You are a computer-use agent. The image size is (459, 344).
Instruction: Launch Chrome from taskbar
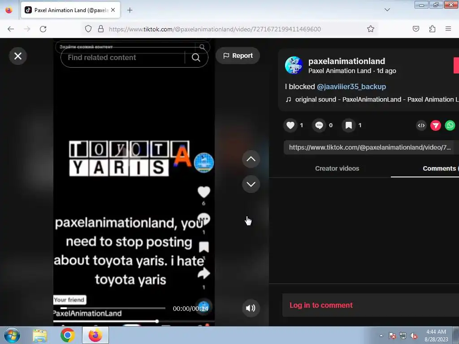pos(68,335)
